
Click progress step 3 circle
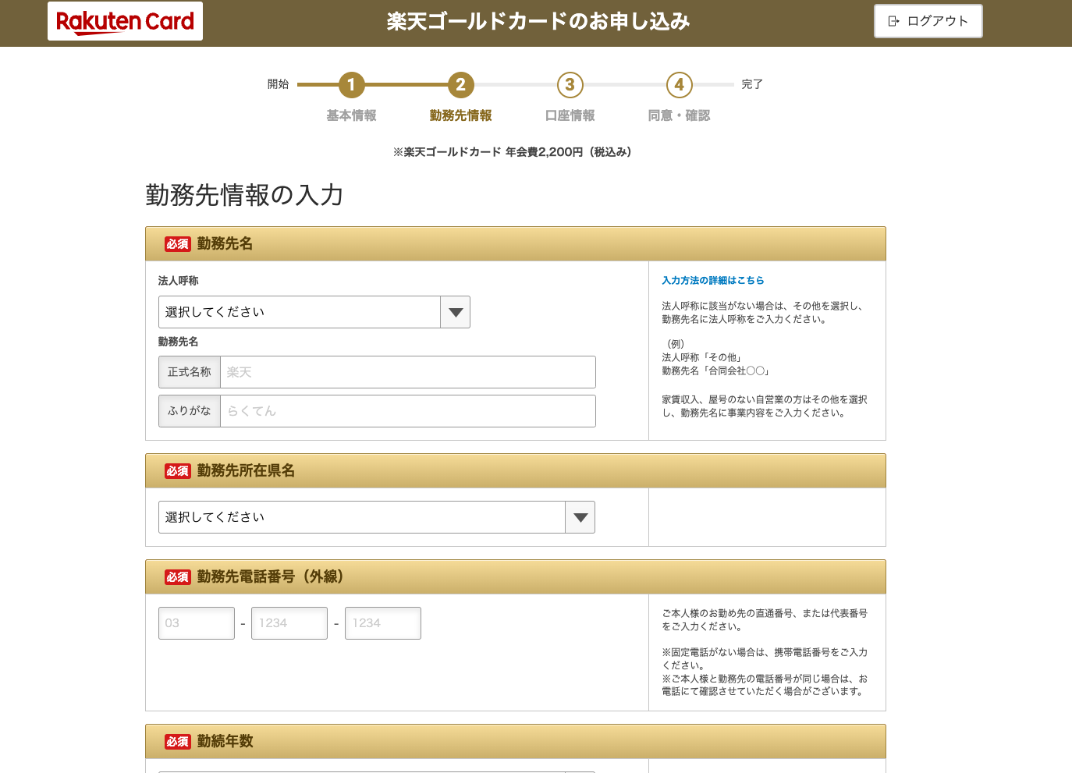[569, 84]
